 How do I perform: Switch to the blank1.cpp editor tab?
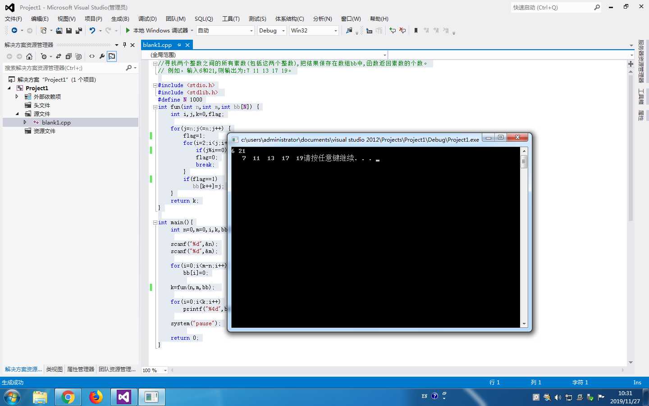click(157, 45)
